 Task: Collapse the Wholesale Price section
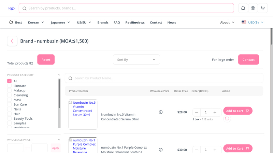point(59,140)
